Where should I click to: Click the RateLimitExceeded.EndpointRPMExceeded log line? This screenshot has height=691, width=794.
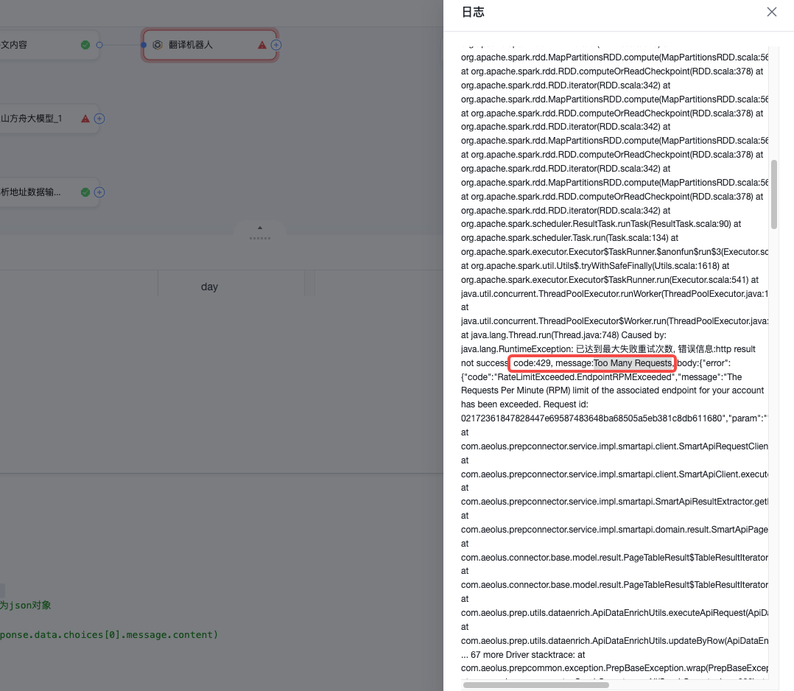click(x=601, y=377)
